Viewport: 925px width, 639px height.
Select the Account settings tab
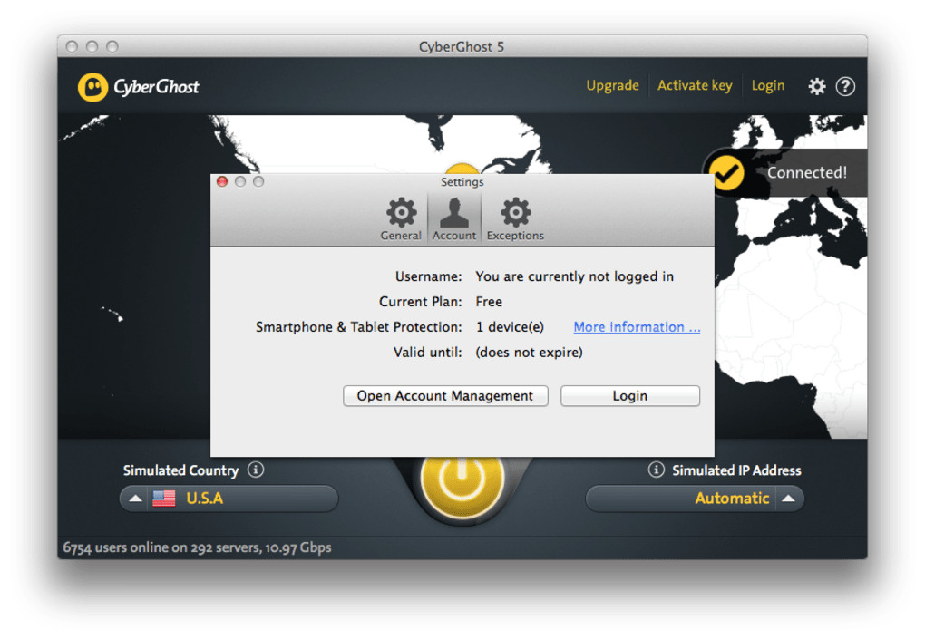pyautogui.click(x=453, y=219)
